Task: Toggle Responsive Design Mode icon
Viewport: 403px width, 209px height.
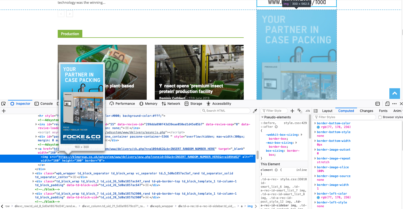Action: coord(387,104)
